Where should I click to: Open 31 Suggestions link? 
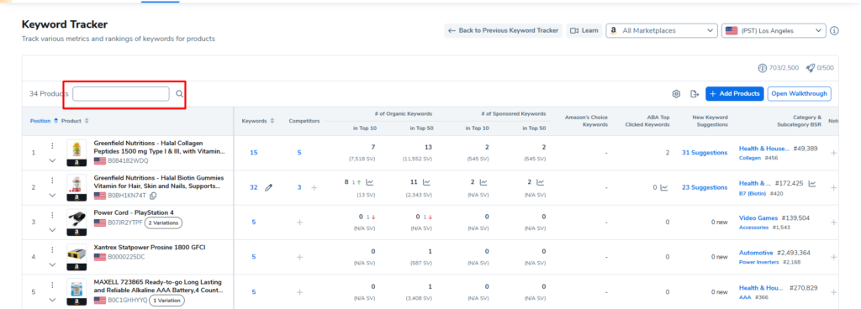tap(705, 153)
